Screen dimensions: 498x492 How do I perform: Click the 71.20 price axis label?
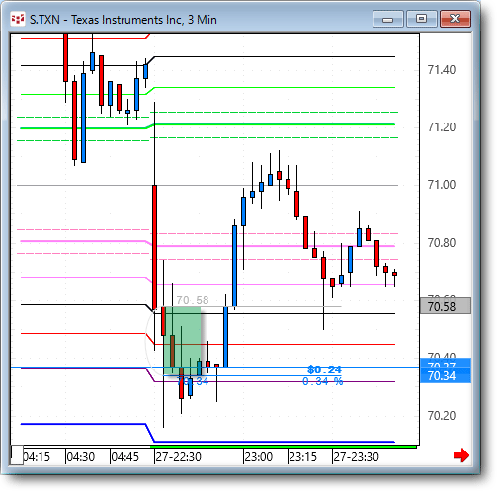[442, 127]
